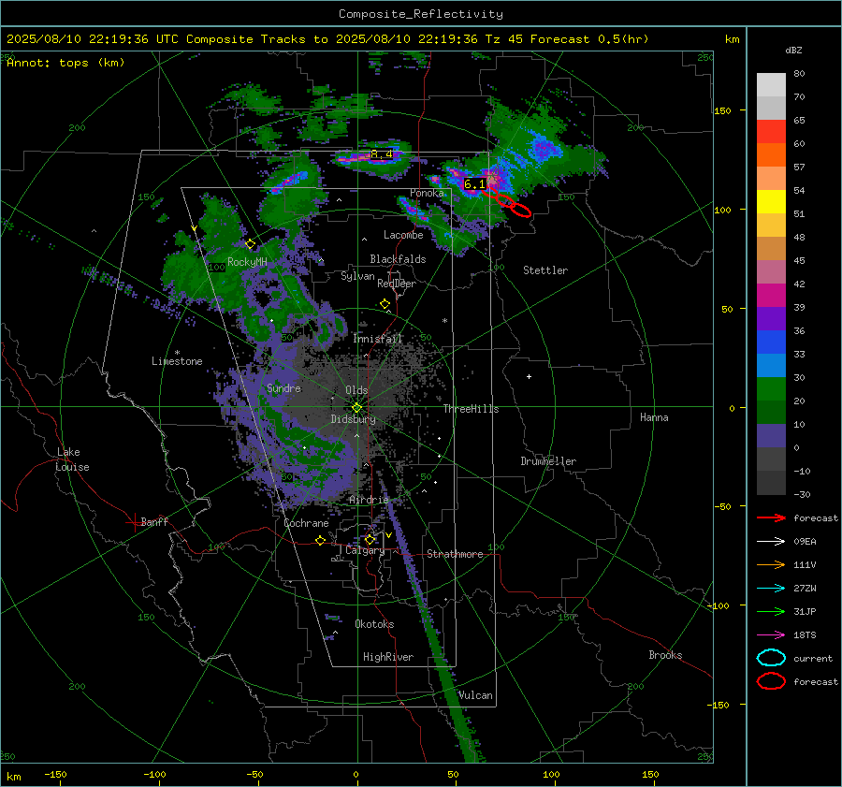The height and width of the screenshot is (787, 842).
Task: Click the UTC Composite Tracks timestamp header
Action: 327,39
